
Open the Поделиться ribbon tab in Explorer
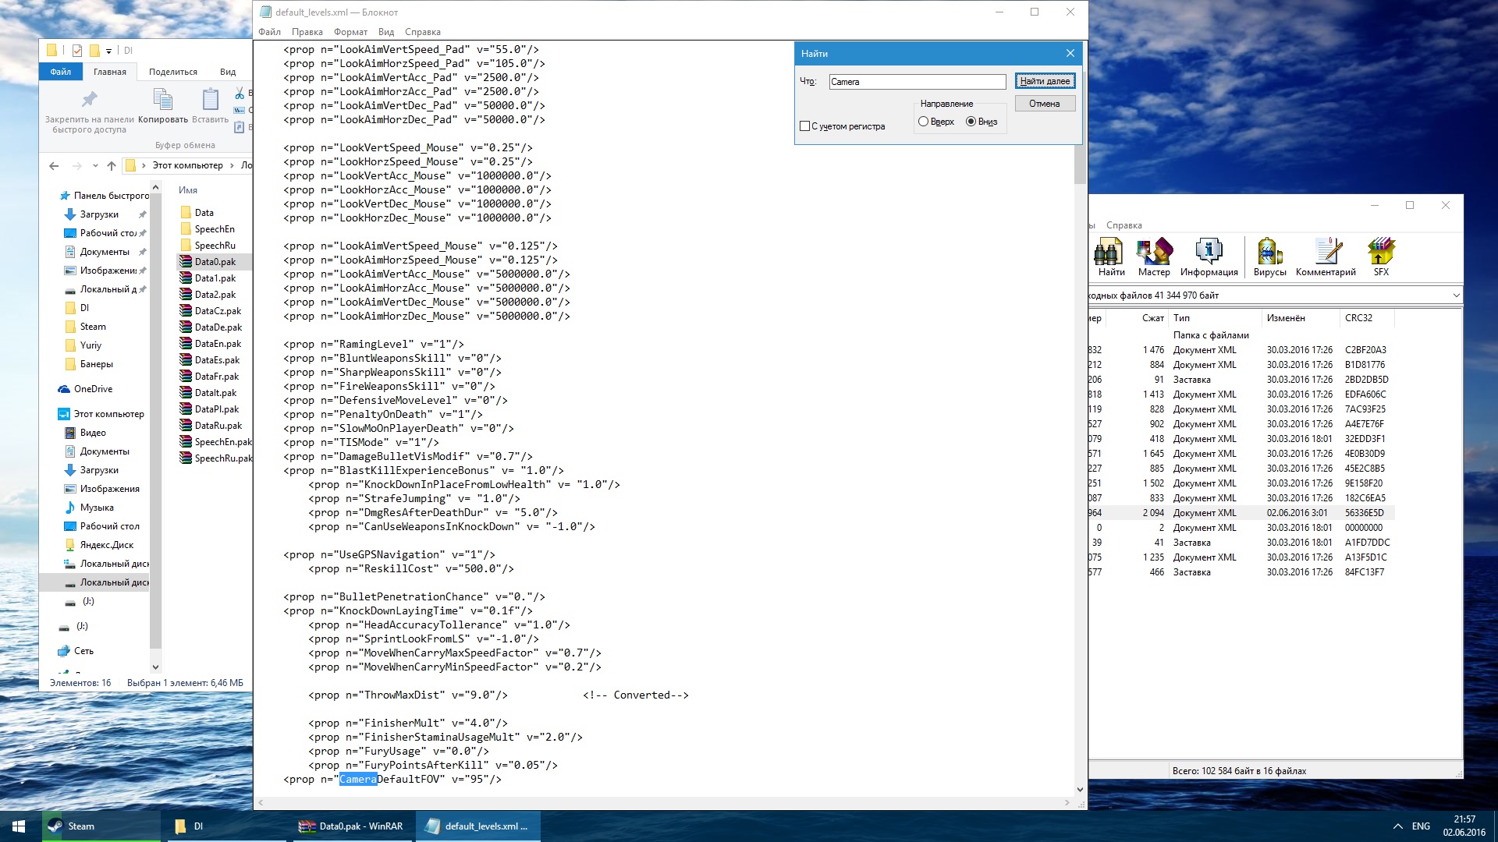173,72
